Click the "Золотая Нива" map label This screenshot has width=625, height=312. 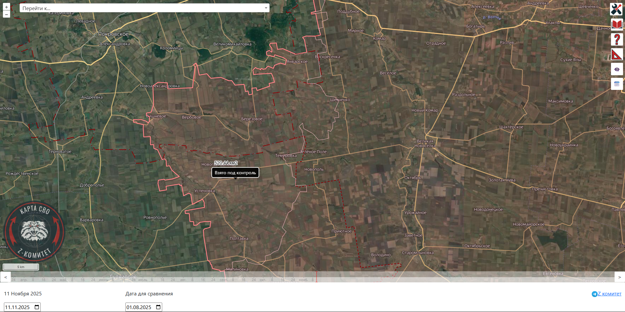coord(502,180)
